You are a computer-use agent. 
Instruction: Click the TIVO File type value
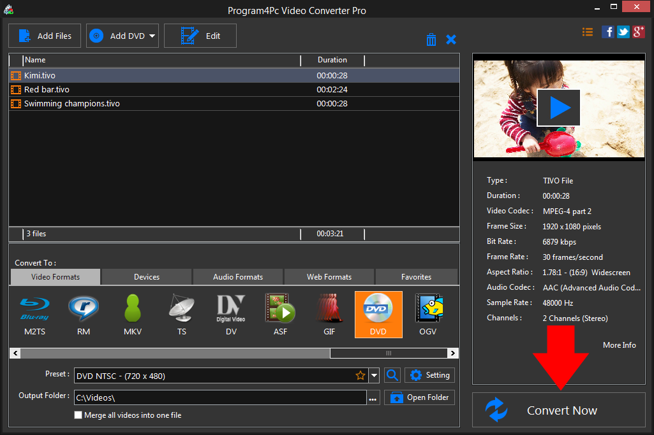[x=558, y=181]
